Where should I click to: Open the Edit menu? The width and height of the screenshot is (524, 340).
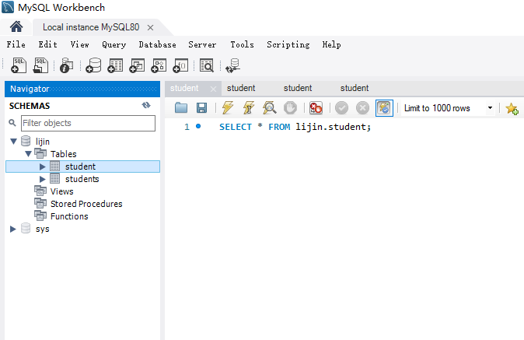[x=47, y=44]
